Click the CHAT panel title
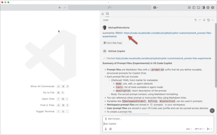Image resolution: width=217 pixels, height=135 pixels. click(106, 20)
